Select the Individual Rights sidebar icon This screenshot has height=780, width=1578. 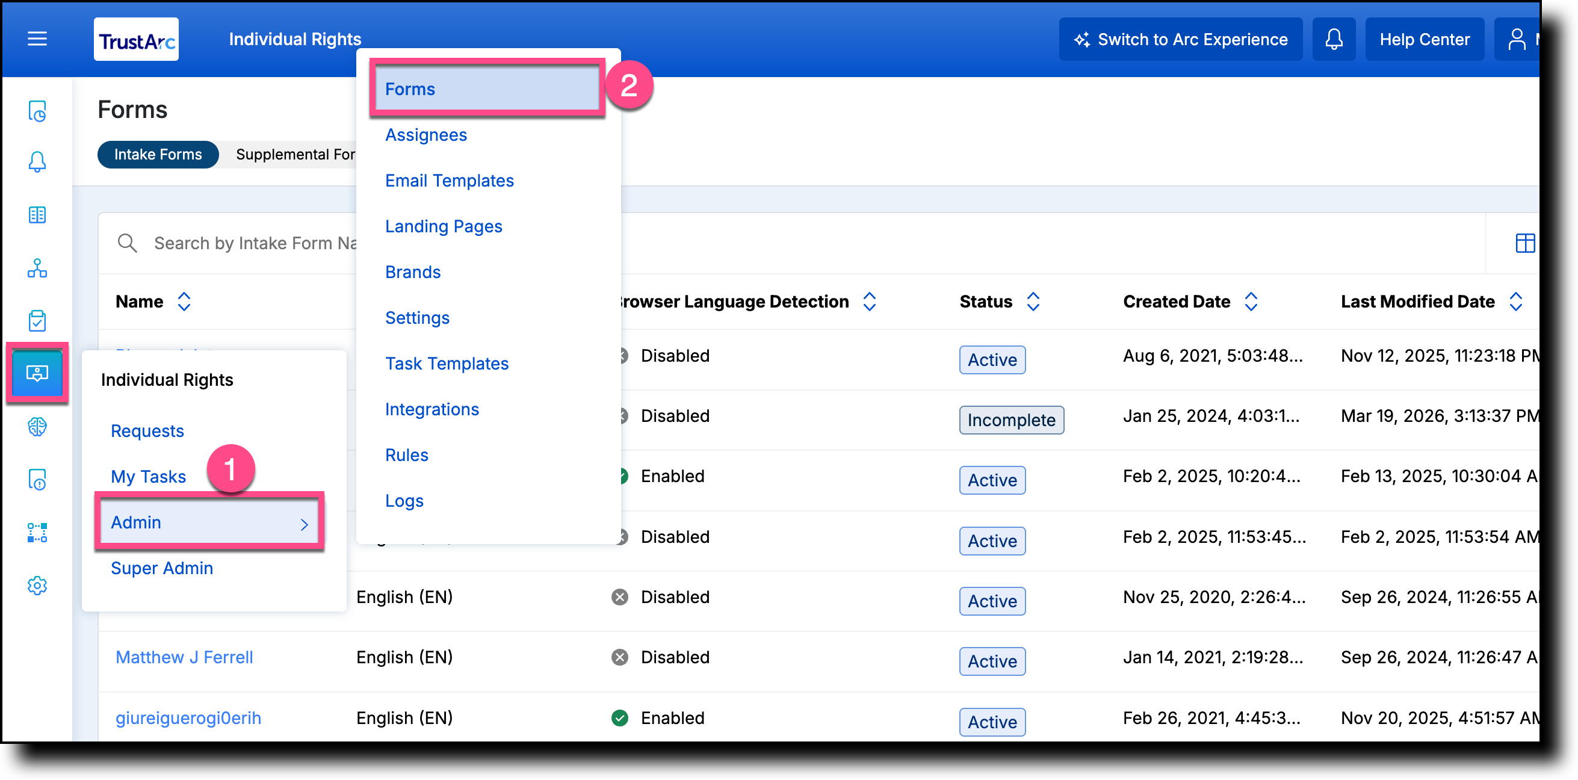coord(37,373)
